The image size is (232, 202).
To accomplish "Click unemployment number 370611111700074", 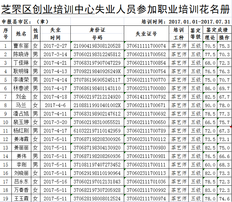I will (x=146, y=46).
